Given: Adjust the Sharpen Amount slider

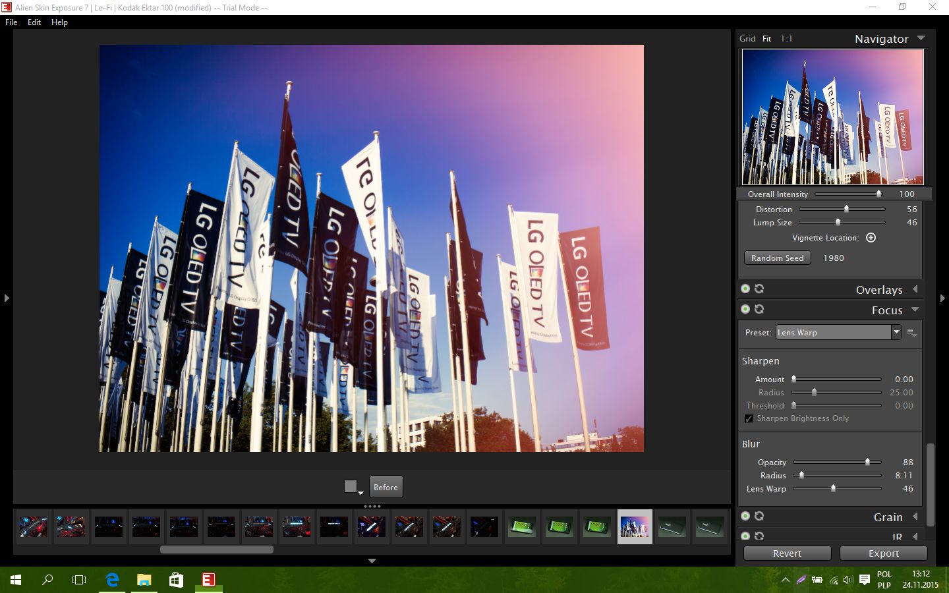Looking at the screenshot, I should click(x=837, y=379).
